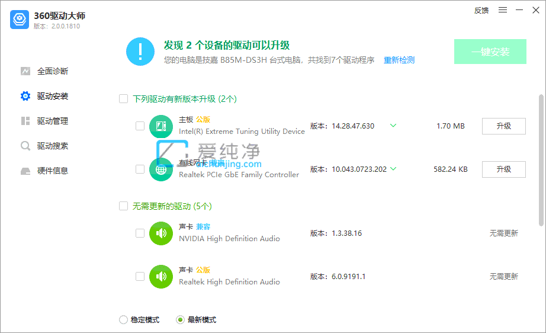The width and height of the screenshot is (546, 333).
Task: Open 反馈 feedback
Action: pos(481,11)
